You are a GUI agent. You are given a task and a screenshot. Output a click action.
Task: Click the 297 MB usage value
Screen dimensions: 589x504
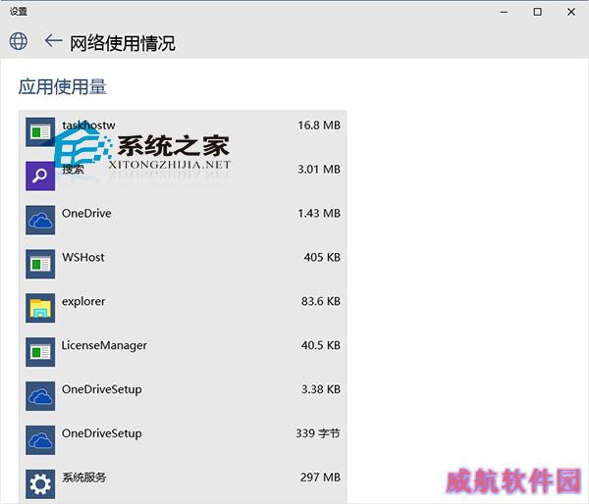pos(320,477)
